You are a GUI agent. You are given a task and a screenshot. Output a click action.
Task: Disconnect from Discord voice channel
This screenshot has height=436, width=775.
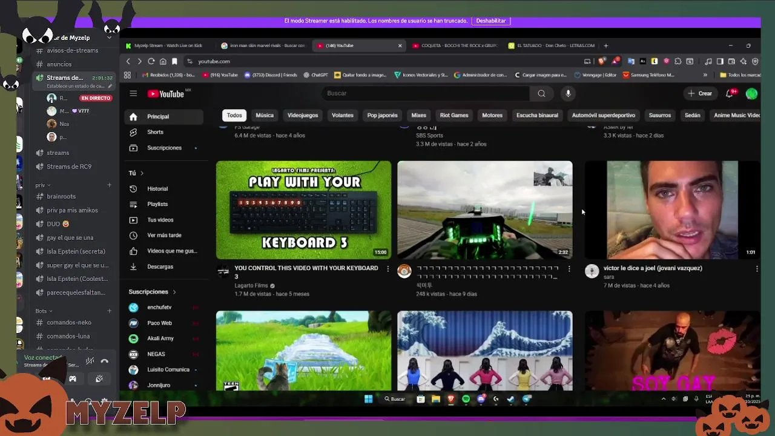pyautogui.click(x=105, y=361)
